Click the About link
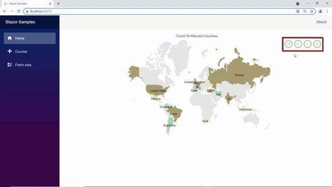332x187 pixels. click(x=321, y=22)
